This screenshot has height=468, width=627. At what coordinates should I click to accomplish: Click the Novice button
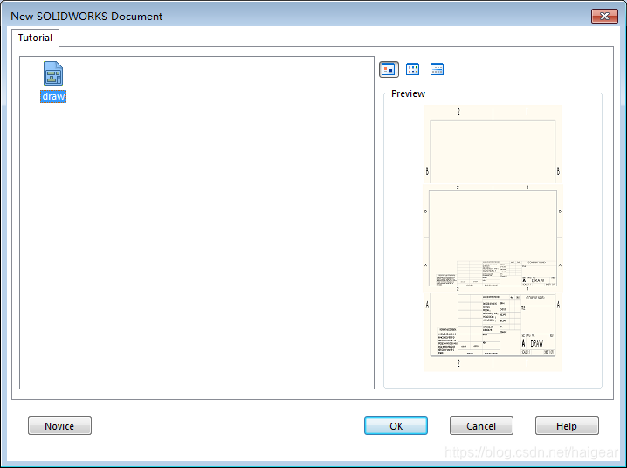(x=59, y=425)
